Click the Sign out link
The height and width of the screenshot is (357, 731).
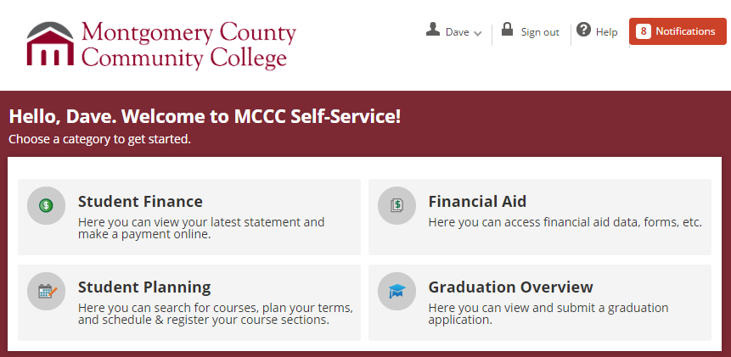click(x=540, y=32)
